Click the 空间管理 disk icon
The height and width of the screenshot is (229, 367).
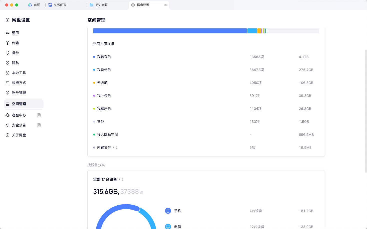point(7,104)
